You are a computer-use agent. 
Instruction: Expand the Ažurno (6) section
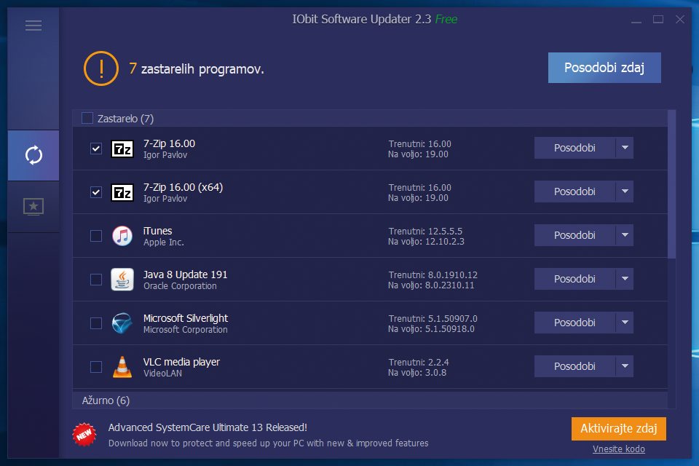[370, 400]
